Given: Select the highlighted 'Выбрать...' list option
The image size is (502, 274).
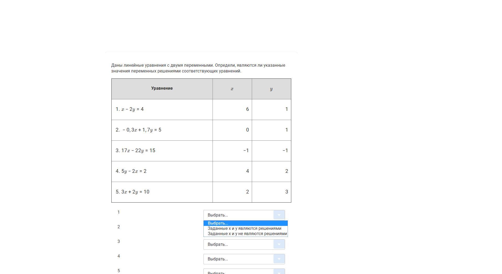Looking at the screenshot, I should [x=246, y=223].
